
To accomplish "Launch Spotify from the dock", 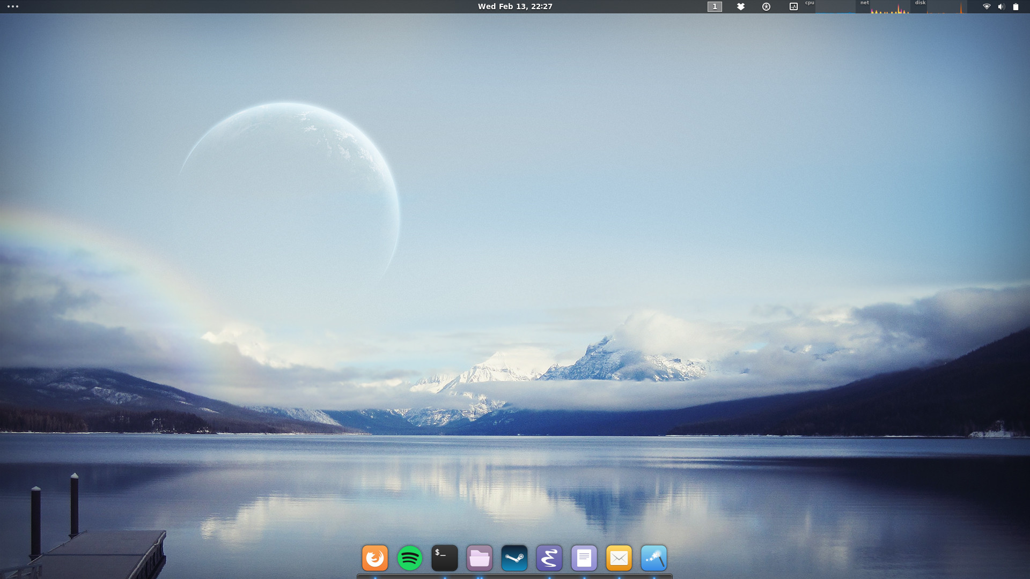I will (410, 558).
